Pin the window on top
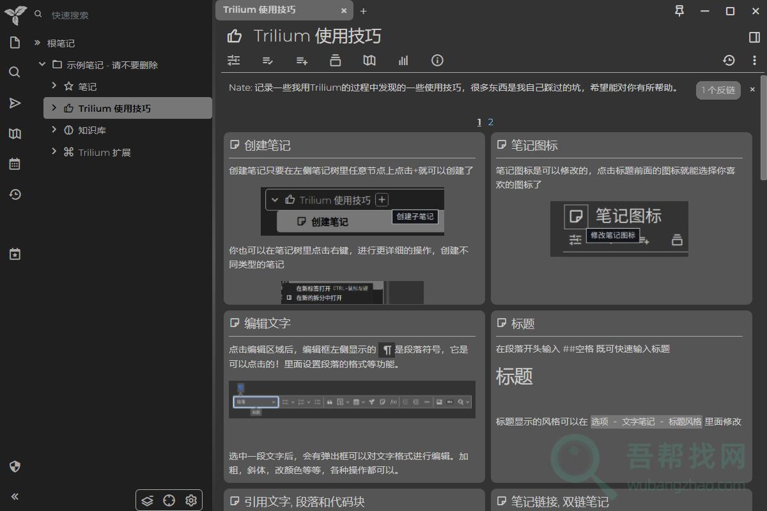 coord(679,10)
